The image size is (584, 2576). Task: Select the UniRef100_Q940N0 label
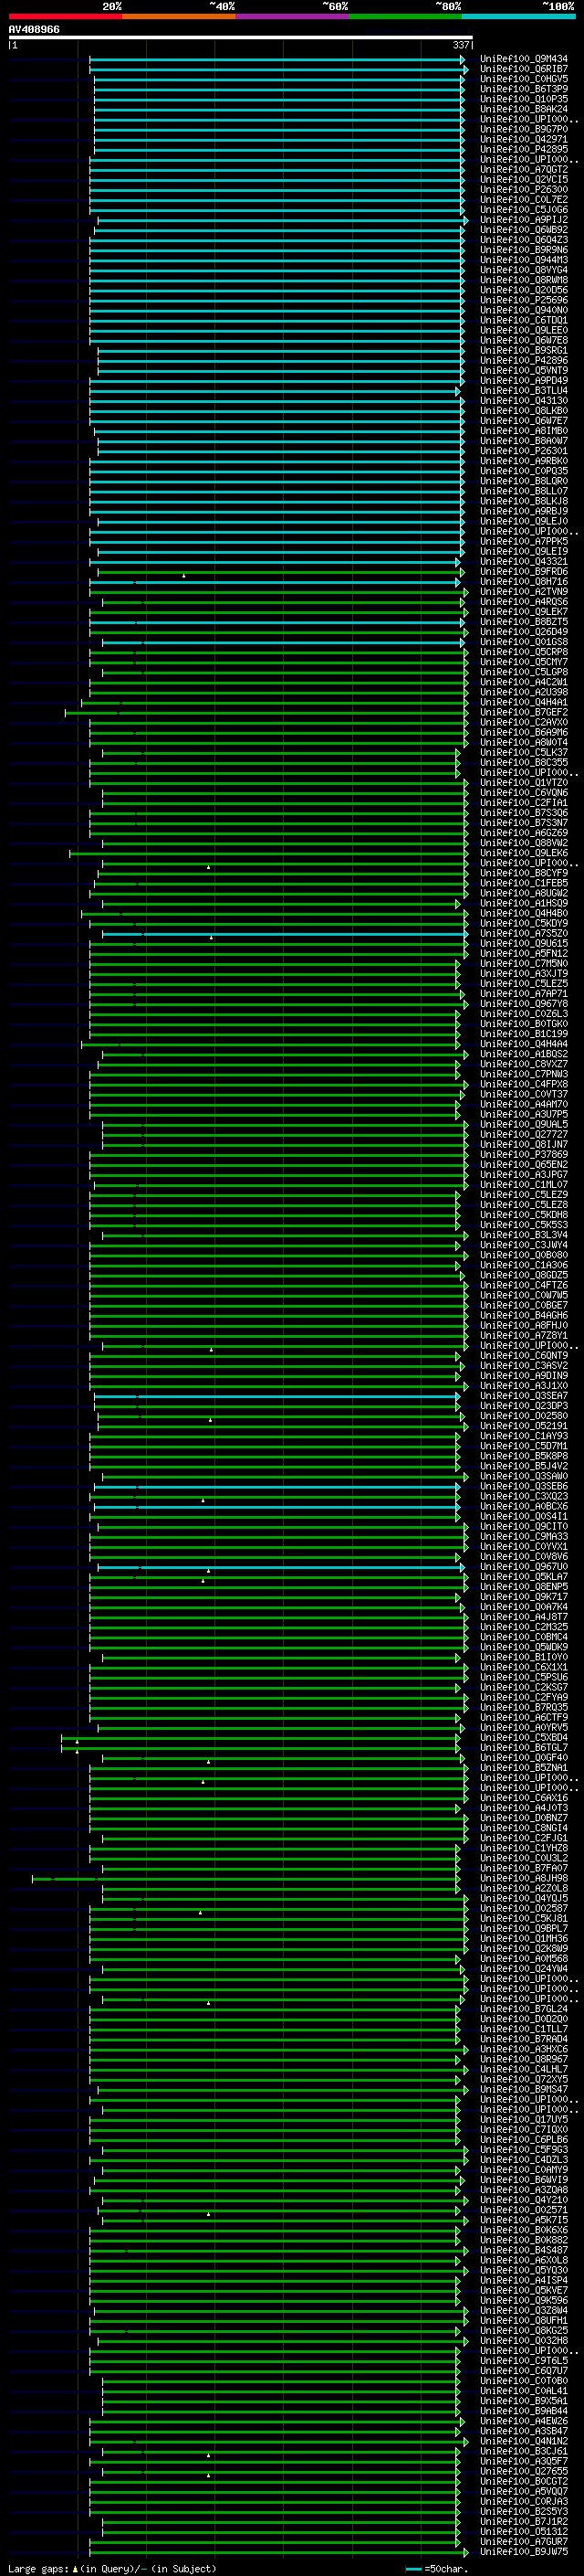[x=524, y=310]
